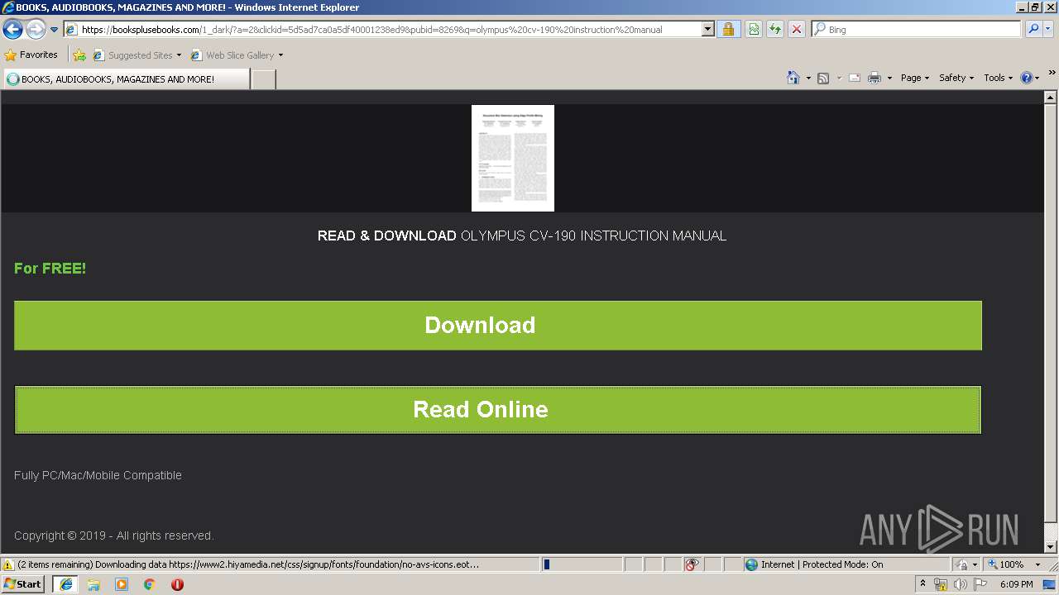Show more command bar items chevron
The width and height of the screenshot is (1059, 595).
pyautogui.click(x=1052, y=74)
